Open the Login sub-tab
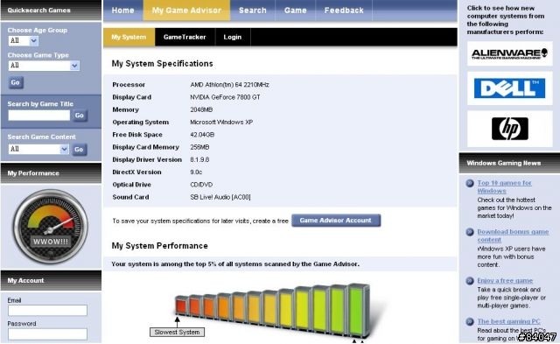 pos(233,37)
